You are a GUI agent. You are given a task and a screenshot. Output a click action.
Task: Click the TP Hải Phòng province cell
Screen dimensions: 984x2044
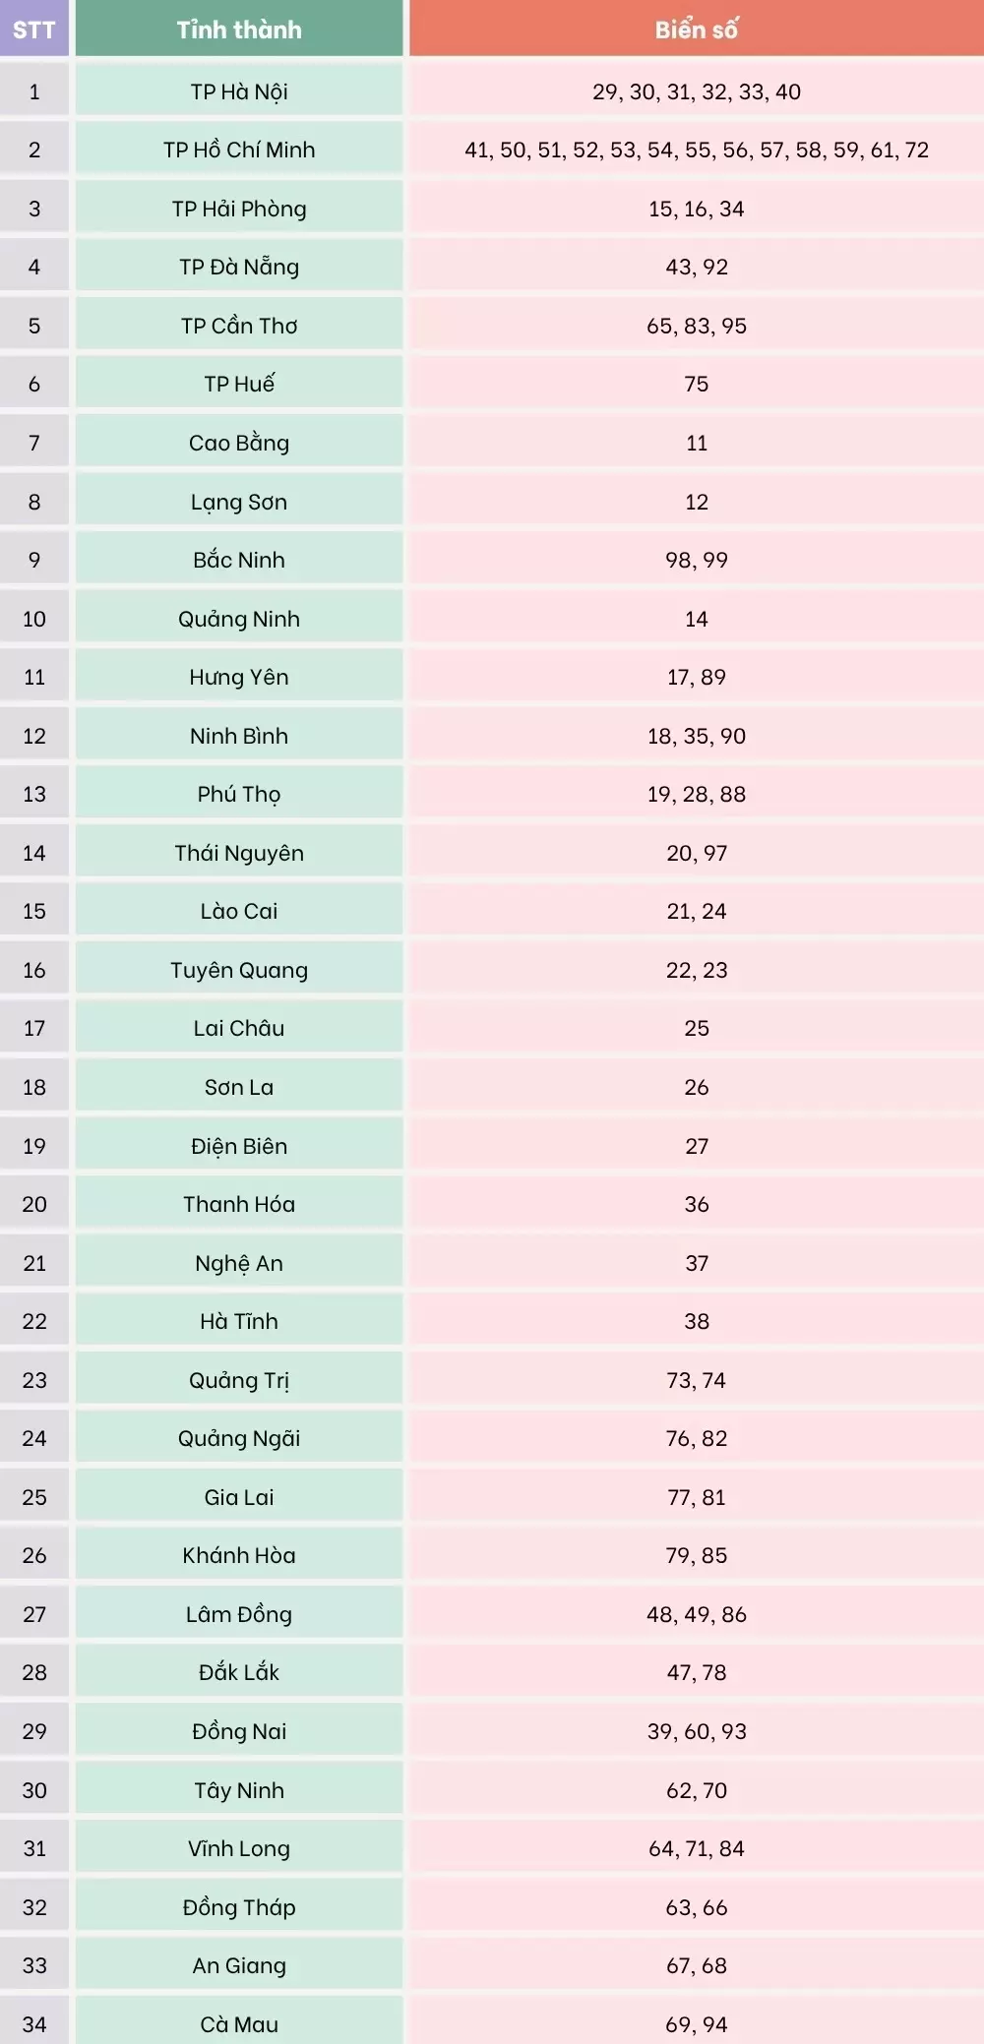pos(239,209)
